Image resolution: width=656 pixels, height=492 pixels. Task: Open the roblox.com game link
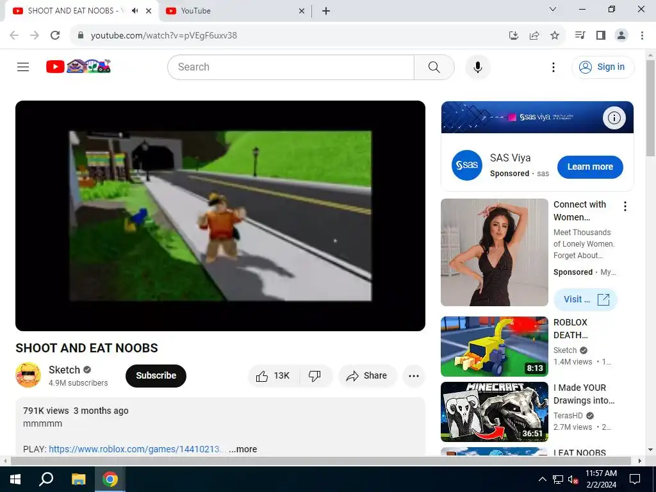point(137,449)
